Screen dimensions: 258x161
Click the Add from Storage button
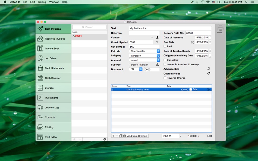[x=137, y=136]
